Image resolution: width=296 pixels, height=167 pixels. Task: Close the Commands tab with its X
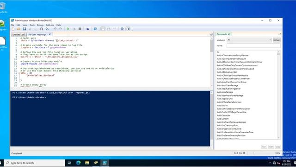(x=229, y=34)
